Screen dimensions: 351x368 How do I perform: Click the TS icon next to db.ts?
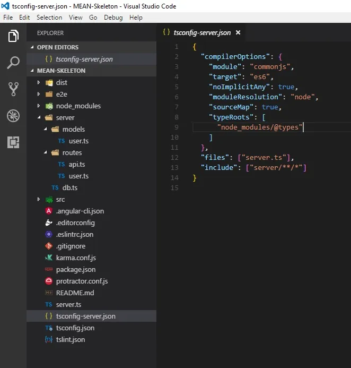click(x=55, y=188)
